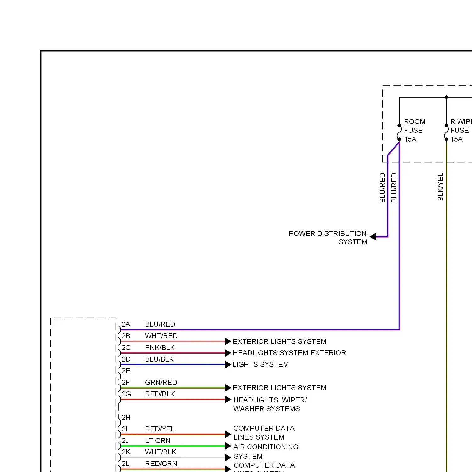Click the R WIPER fuse symbol
The width and height of the screenshot is (472, 472).
pyautogui.click(x=446, y=132)
